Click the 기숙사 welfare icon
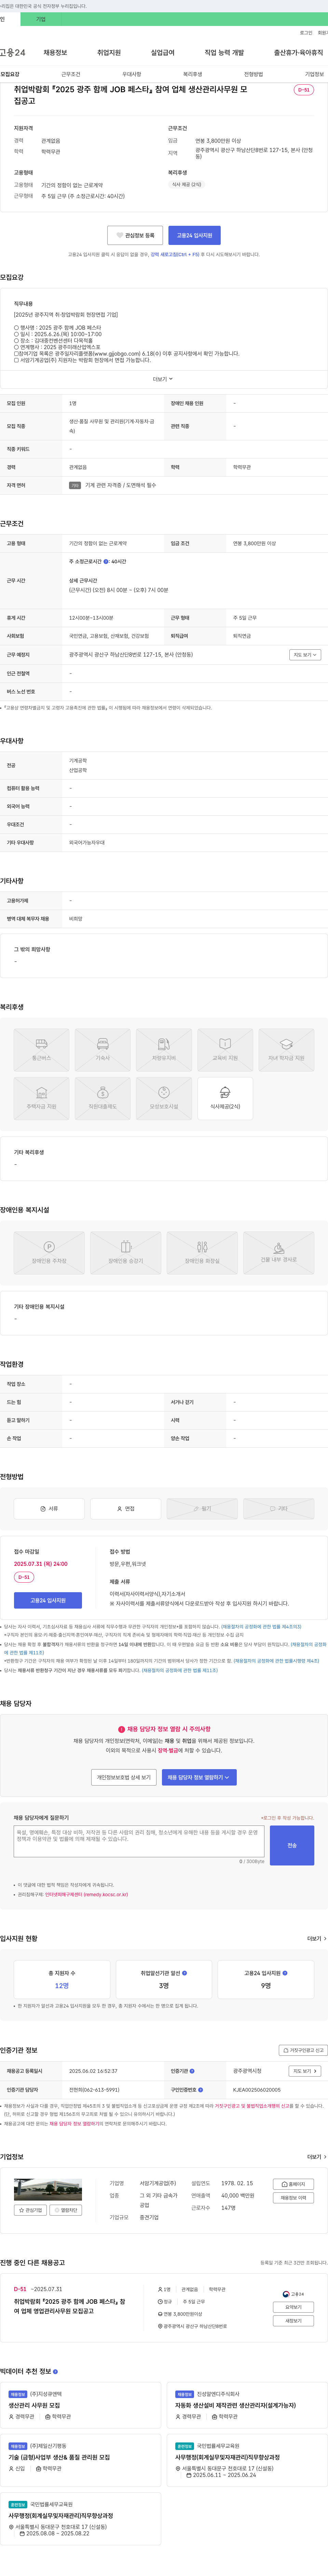Screen dimensions: 328x2576 pyautogui.click(x=102, y=1050)
